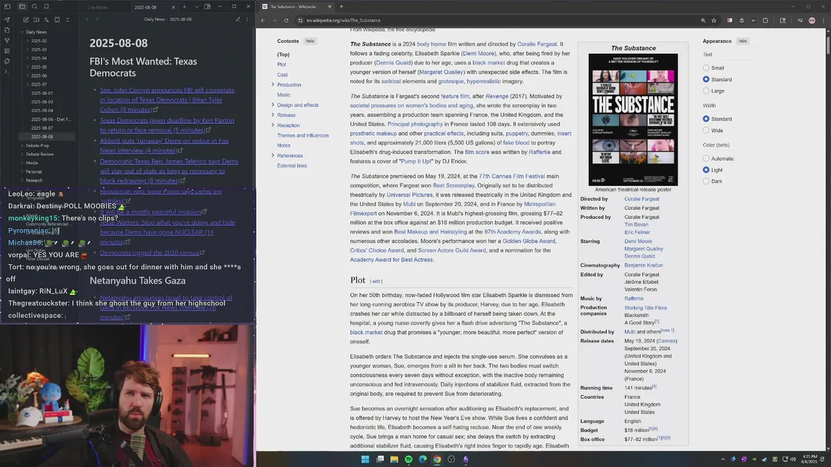Select Automatic color mode
831x467 pixels.
click(x=706, y=158)
